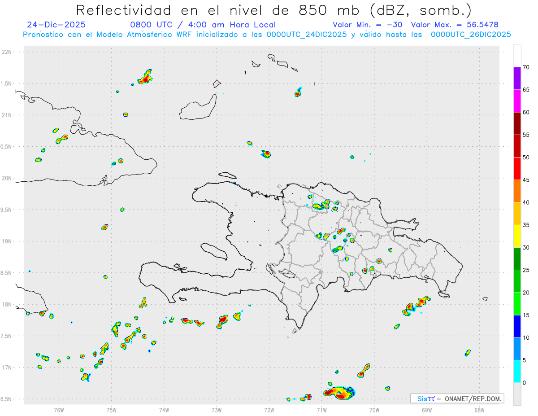
Task: Click the longitude label '75W'
Action: pos(112,409)
